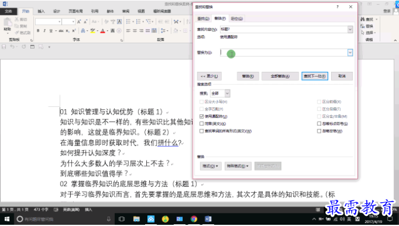The image size is (399, 226).
Task: Uncheck the 使用通配符(U) checkbox
Action: pyautogui.click(x=202, y=116)
